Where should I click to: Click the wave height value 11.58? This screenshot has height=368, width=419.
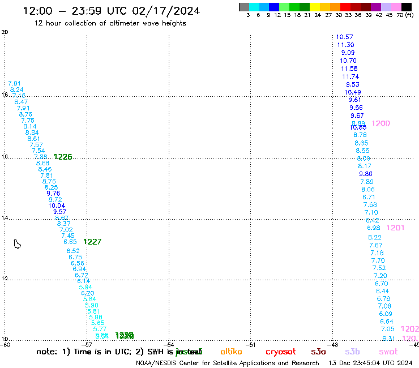pos(349,69)
